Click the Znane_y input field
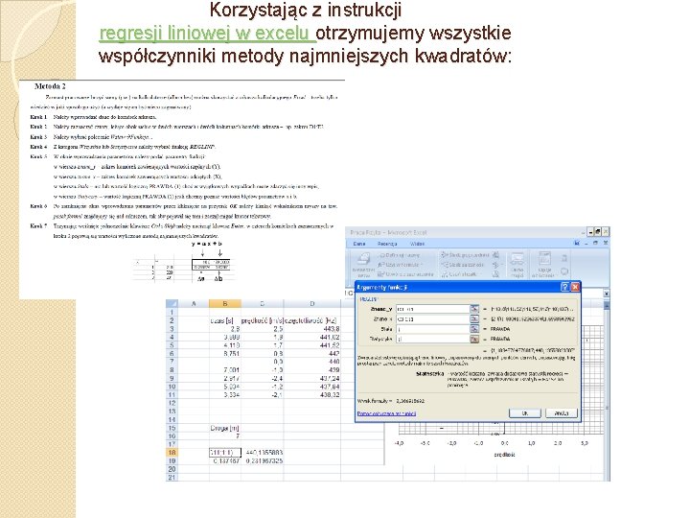This screenshot has height=518, width=690. [432, 309]
